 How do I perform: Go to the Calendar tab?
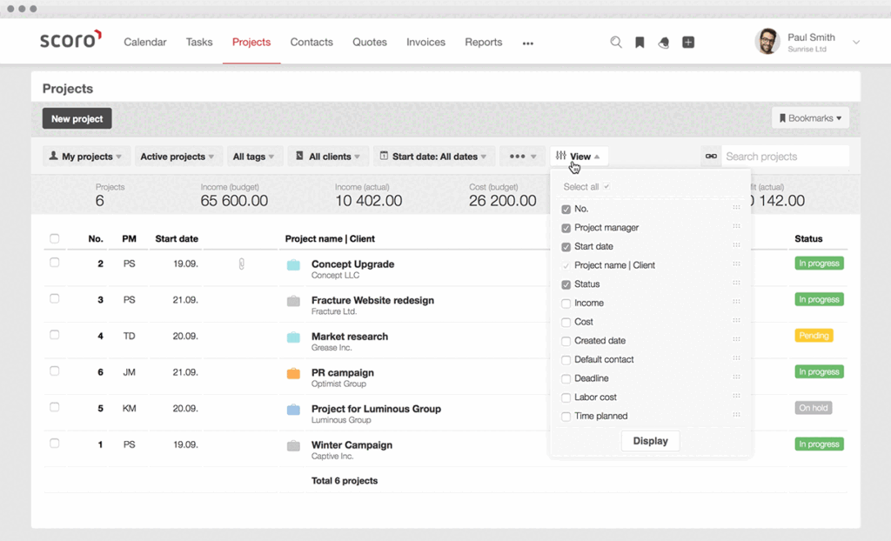click(x=145, y=42)
